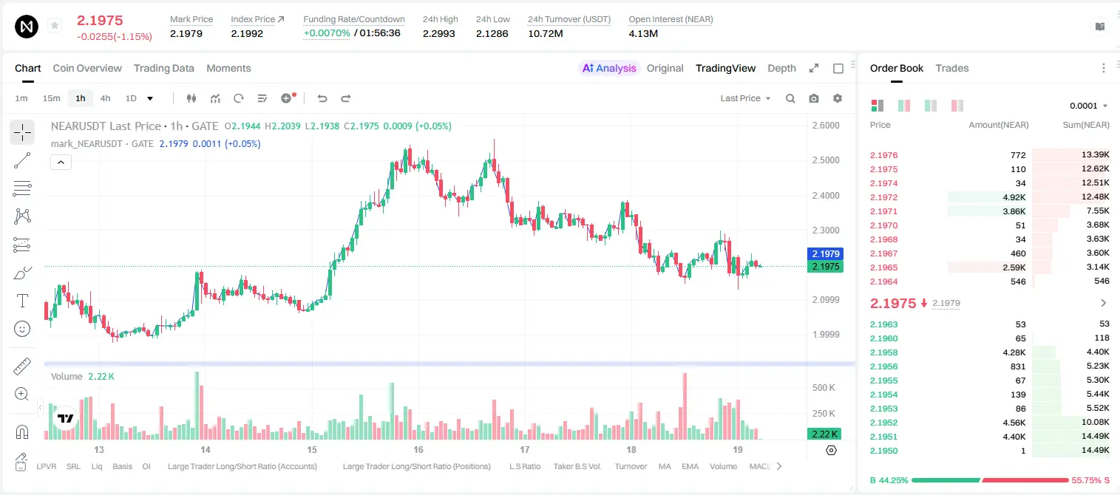
Task: Select the trend line drawing tool
Action: click(22, 160)
